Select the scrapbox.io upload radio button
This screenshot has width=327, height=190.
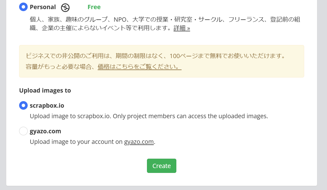tap(23, 105)
